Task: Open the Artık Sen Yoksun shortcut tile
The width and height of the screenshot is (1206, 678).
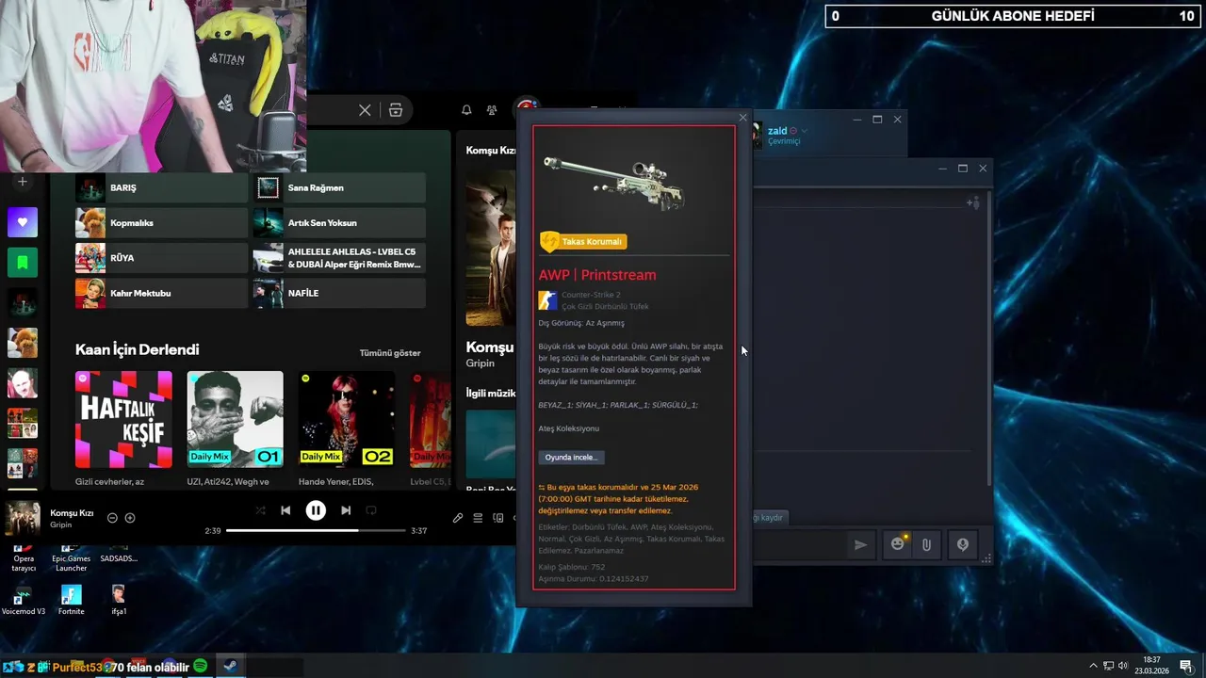Action: pos(339,223)
